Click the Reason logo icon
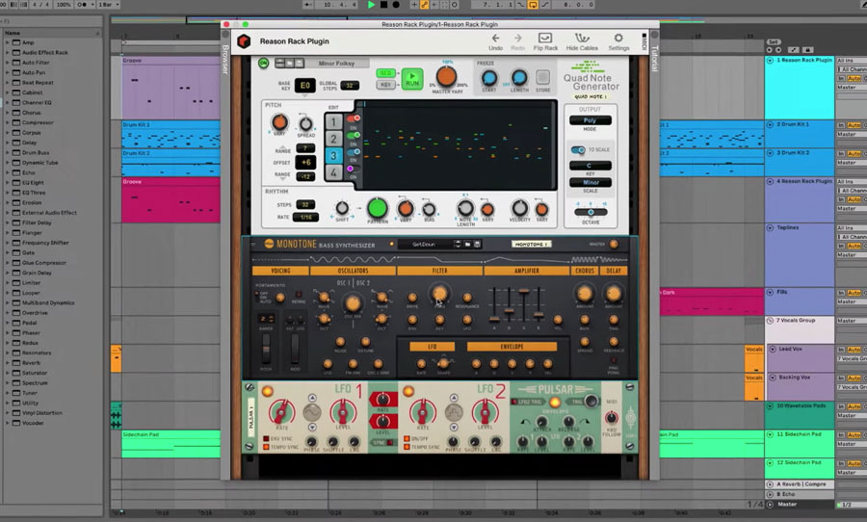867x522 pixels. 244,40
